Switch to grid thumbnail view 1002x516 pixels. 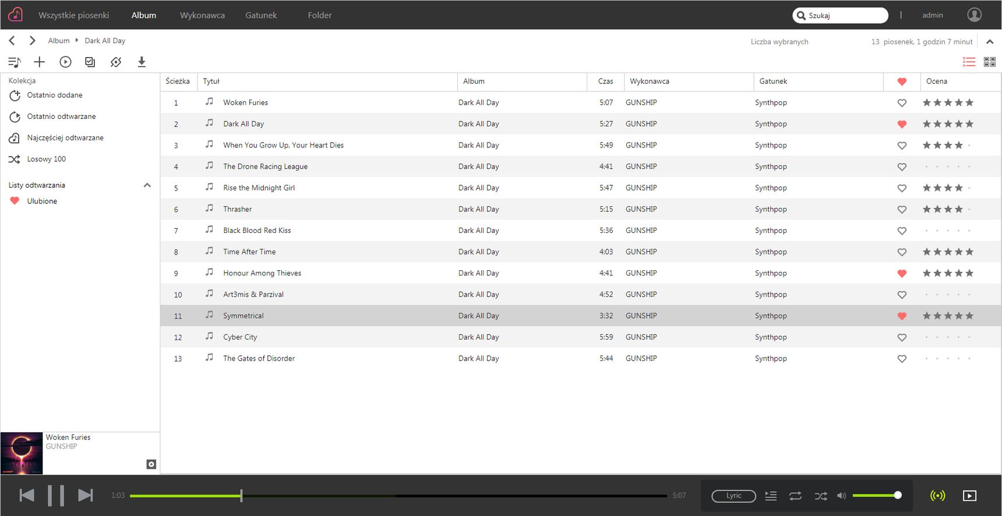click(990, 62)
